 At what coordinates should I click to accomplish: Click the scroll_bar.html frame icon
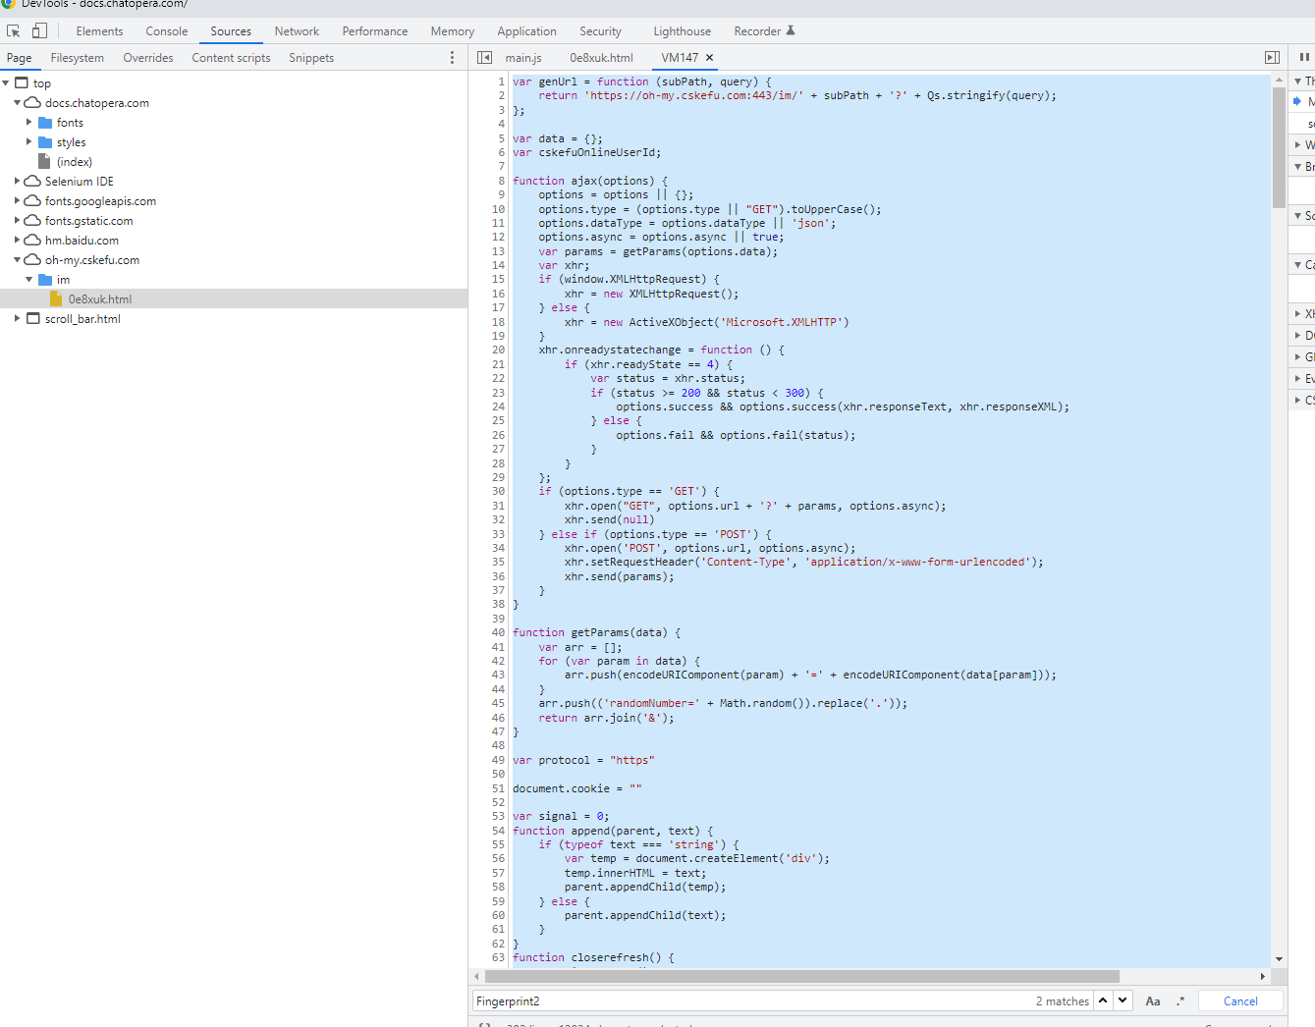(33, 319)
